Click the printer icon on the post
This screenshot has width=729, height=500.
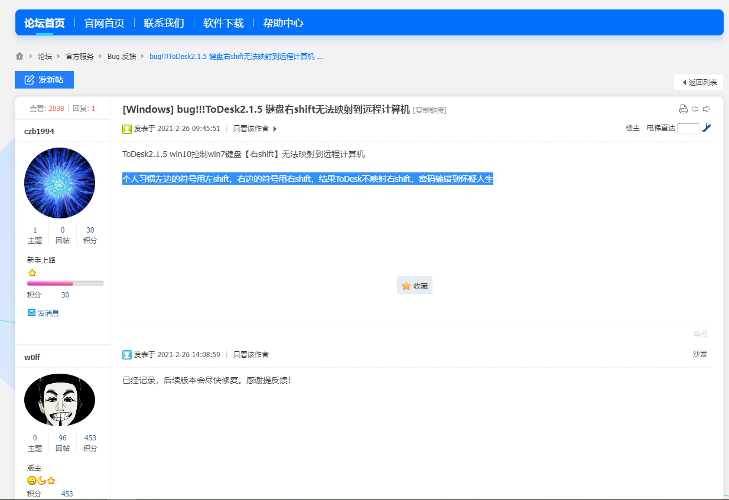coord(684,109)
